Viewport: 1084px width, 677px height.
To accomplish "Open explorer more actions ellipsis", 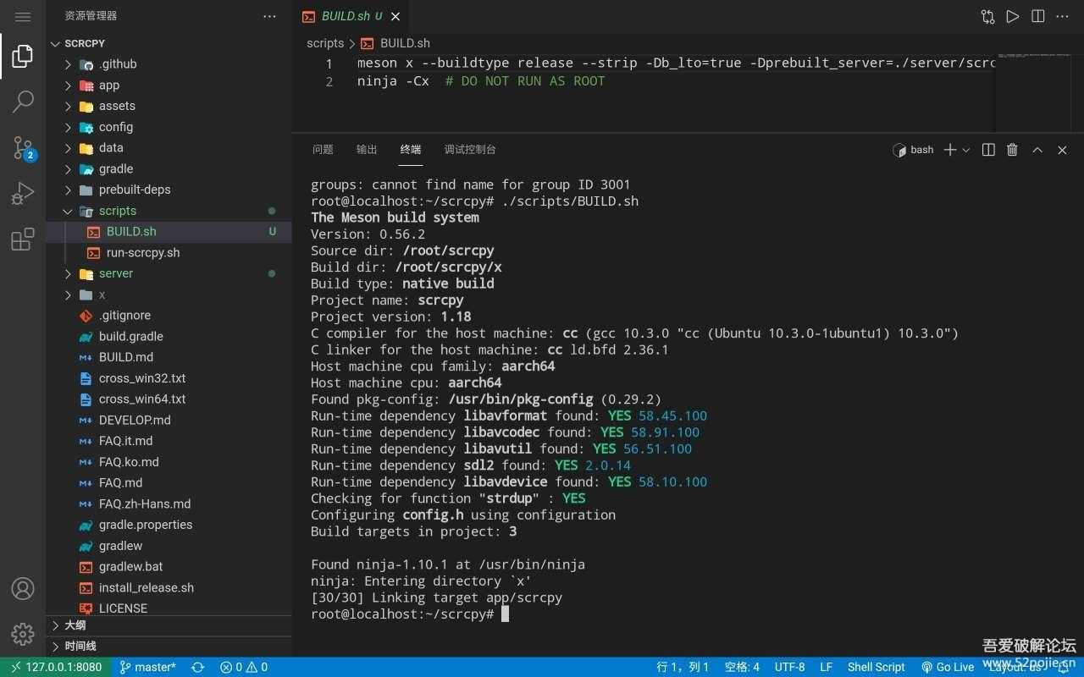I will point(269,16).
